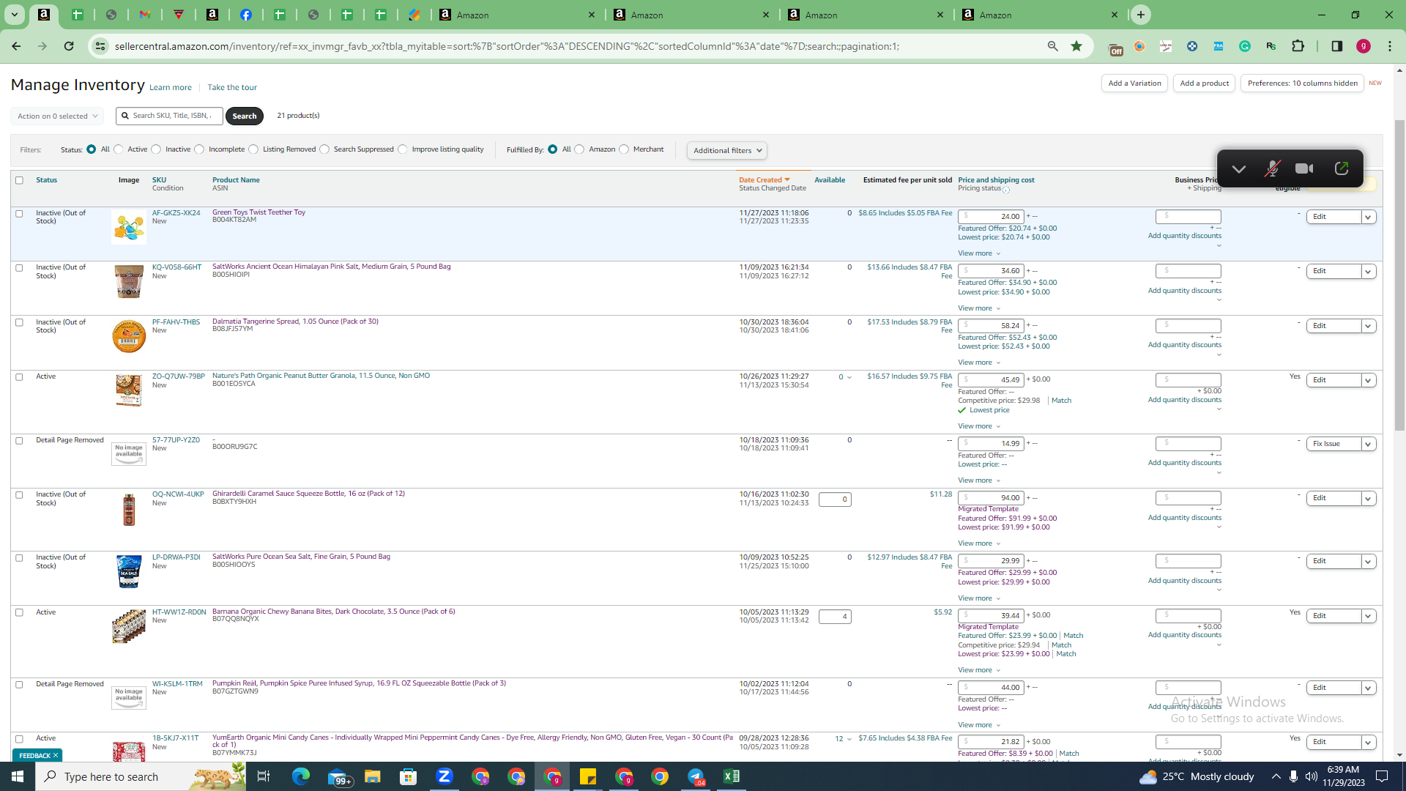Click the Add a Variation button

1134,83
